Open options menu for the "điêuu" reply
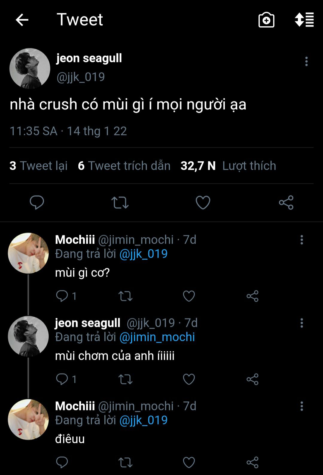This screenshot has width=323, height=475. pyautogui.click(x=301, y=406)
